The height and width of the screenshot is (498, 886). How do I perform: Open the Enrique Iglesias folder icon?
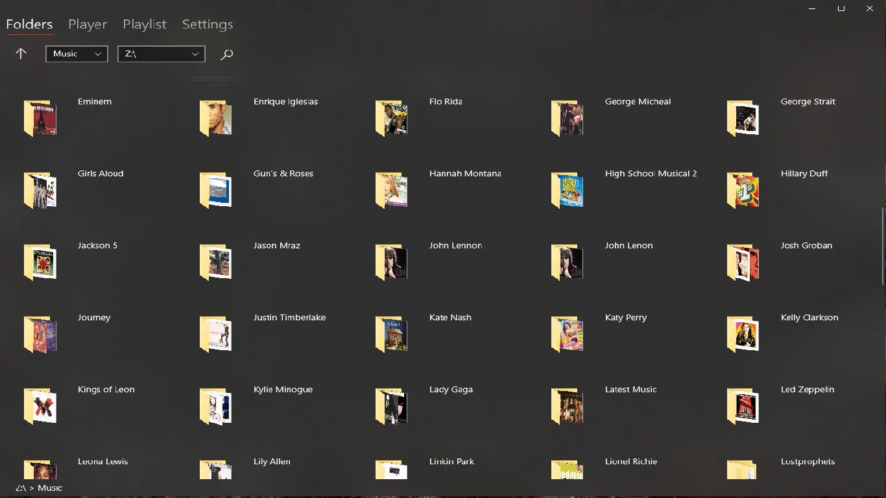(216, 118)
